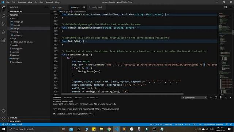Collapse the logs folder
This screenshot has width=234, height=132.
pyautogui.click(x=14, y=38)
